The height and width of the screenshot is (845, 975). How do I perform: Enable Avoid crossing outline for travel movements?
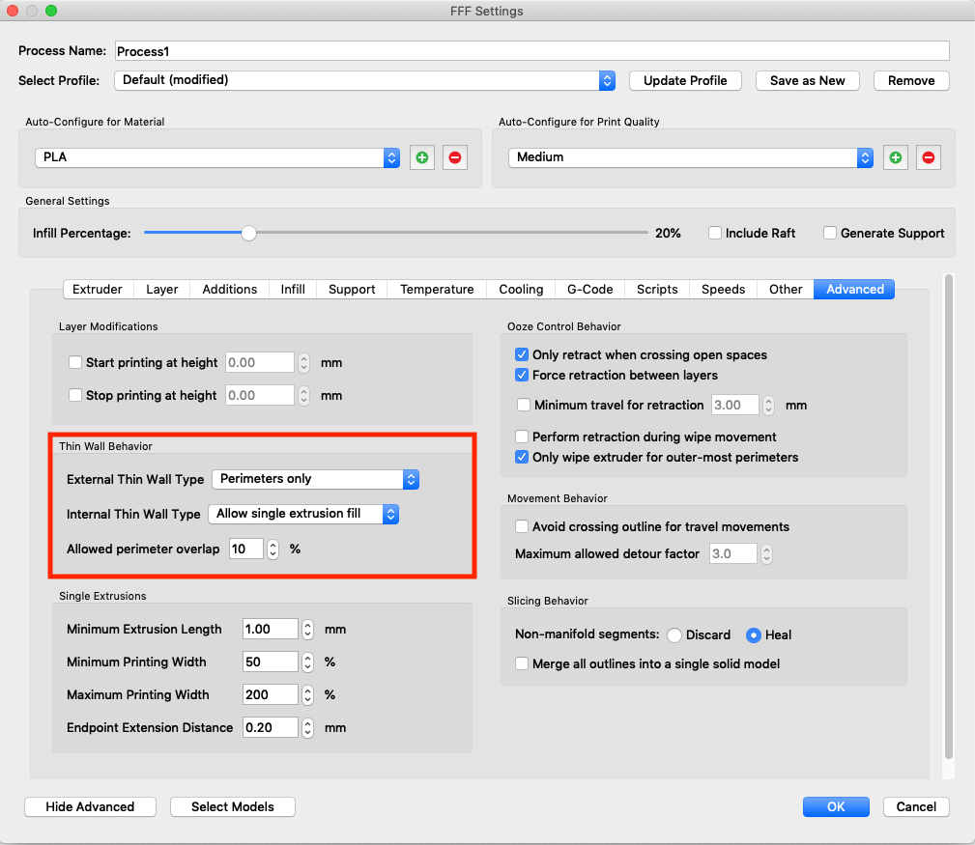tap(522, 527)
